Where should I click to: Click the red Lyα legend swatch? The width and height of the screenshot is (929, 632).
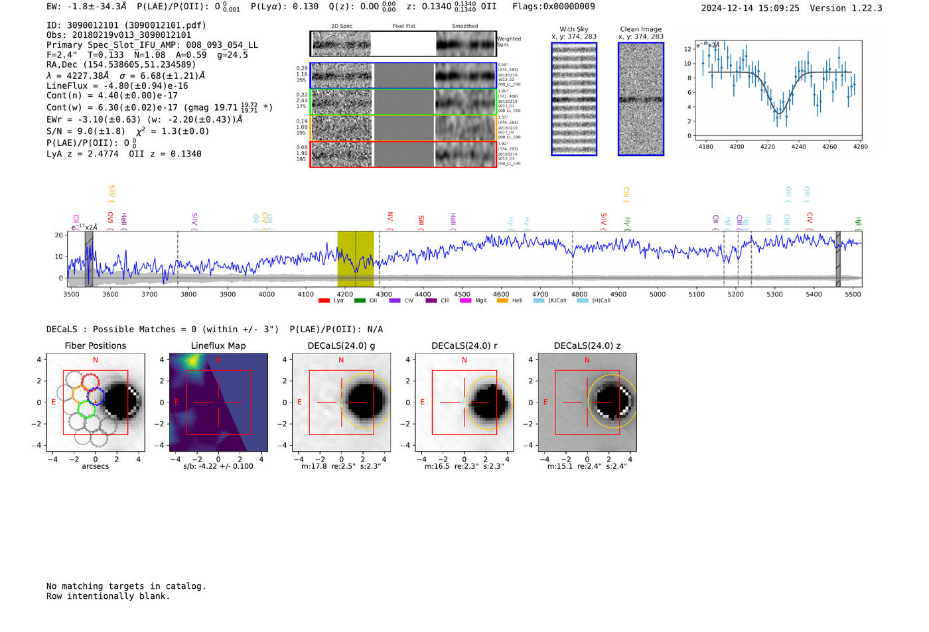(x=324, y=301)
